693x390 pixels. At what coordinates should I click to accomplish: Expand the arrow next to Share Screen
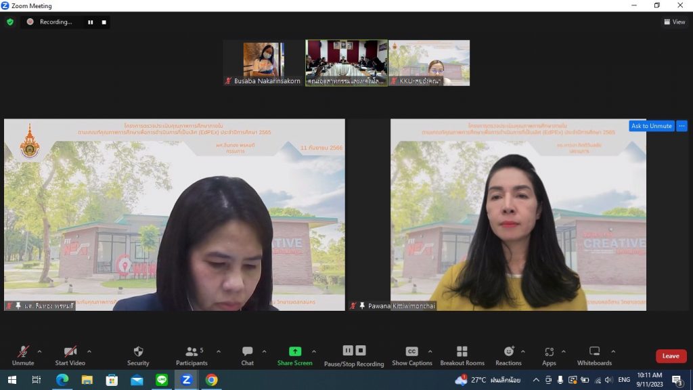coord(313,351)
